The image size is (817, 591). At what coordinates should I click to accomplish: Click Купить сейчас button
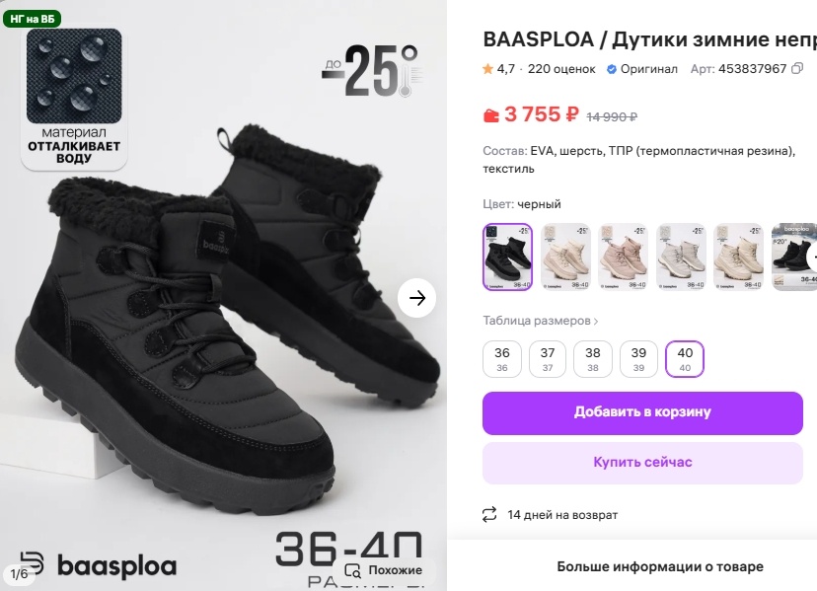tap(642, 463)
